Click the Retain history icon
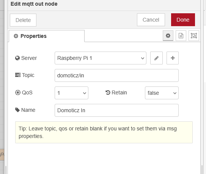 (x=108, y=92)
